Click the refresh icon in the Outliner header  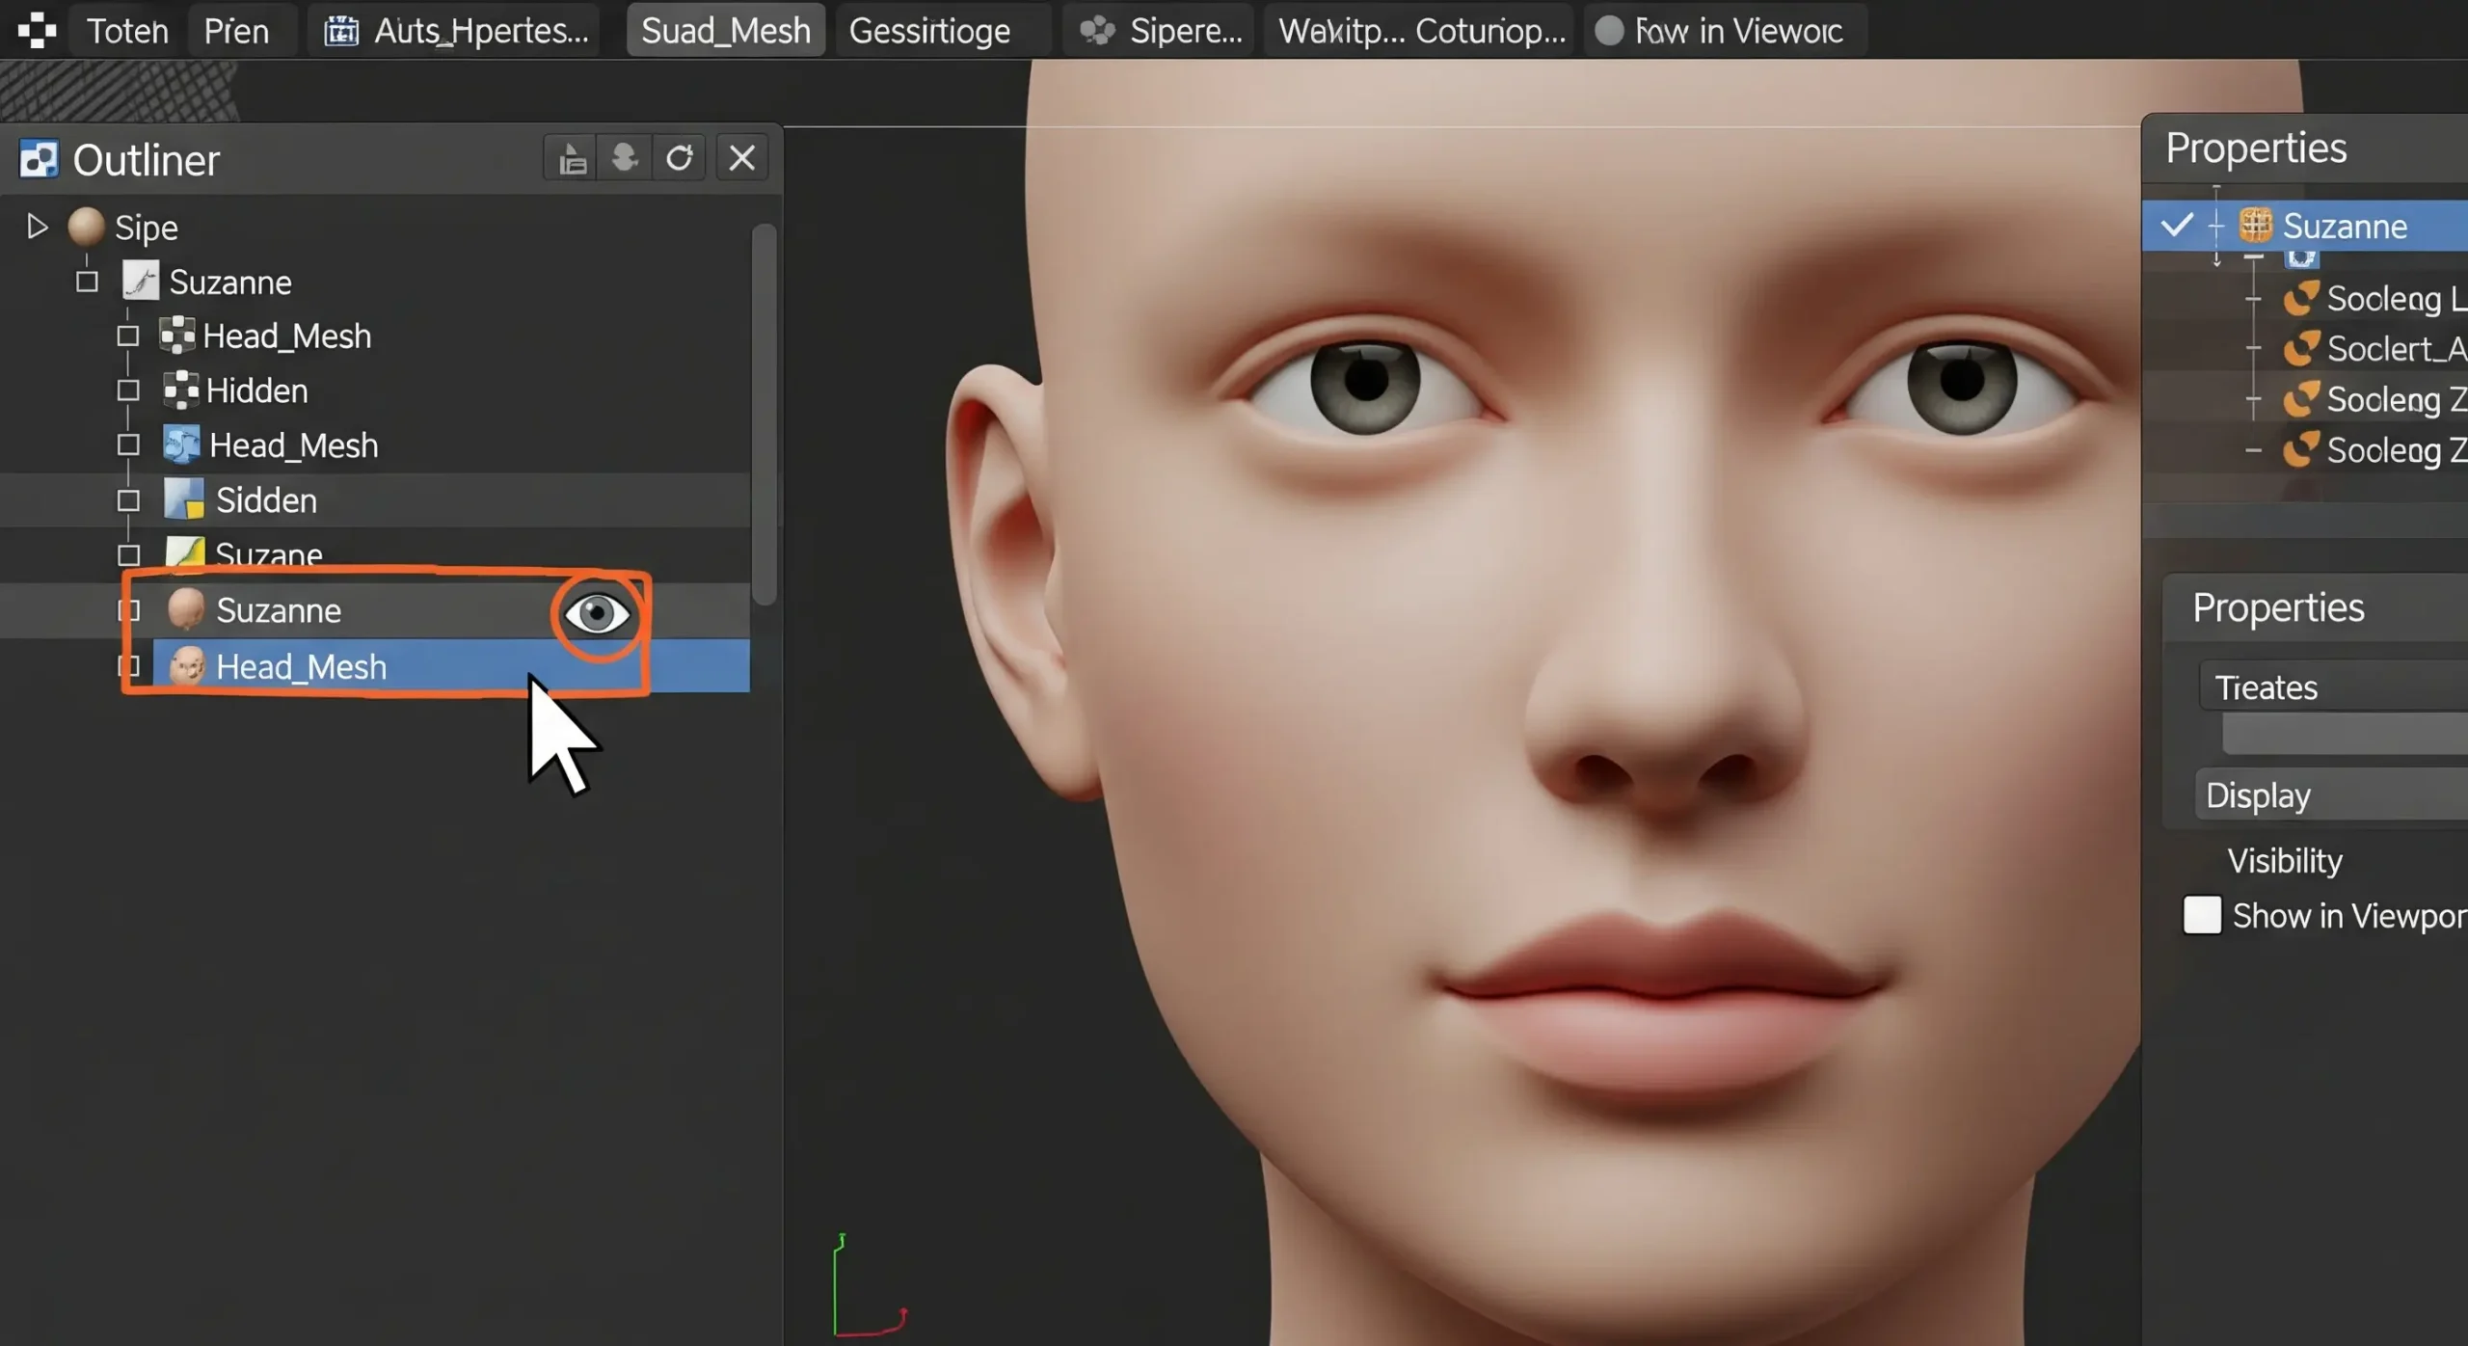(x=681, y=157)
